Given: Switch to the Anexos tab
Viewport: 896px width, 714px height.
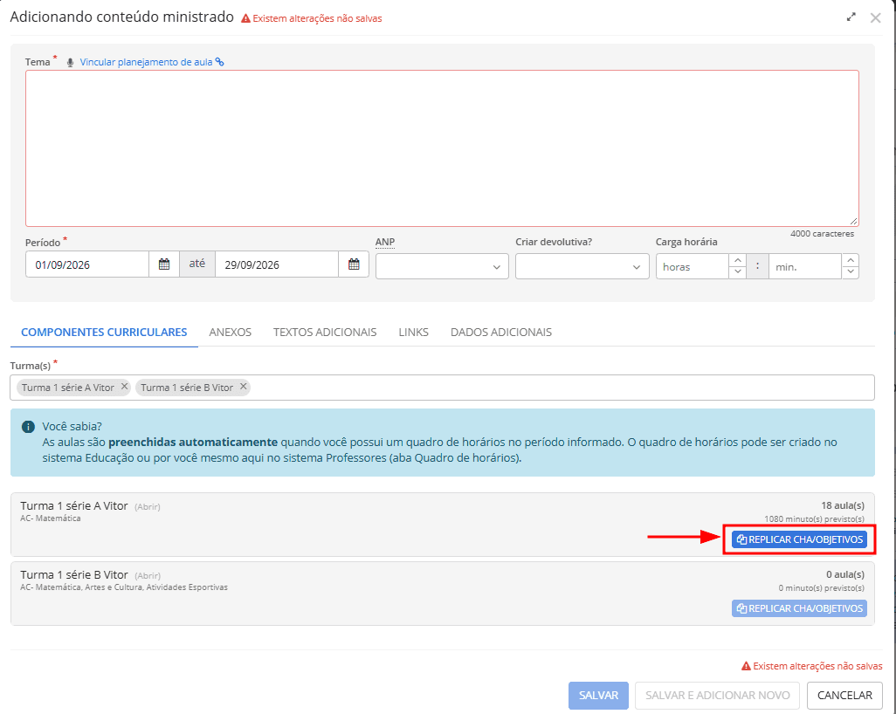Looking at the screenshot, I should 231,333.
